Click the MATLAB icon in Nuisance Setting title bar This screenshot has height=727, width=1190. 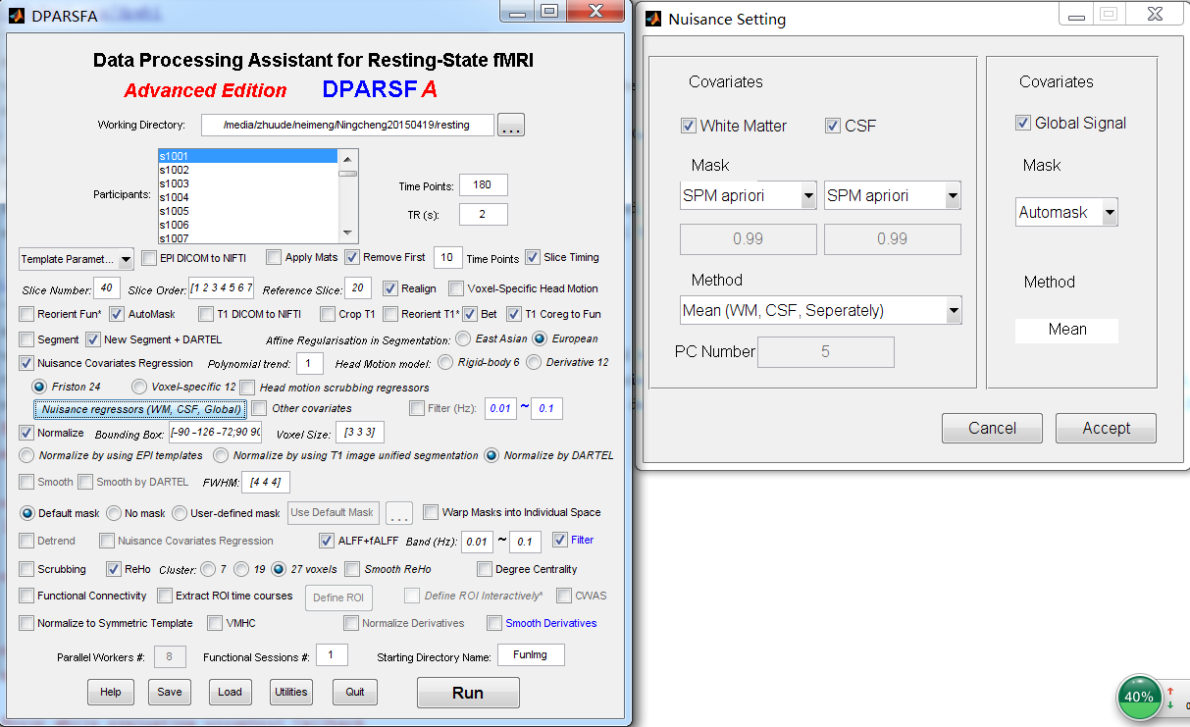pos(652,19)
